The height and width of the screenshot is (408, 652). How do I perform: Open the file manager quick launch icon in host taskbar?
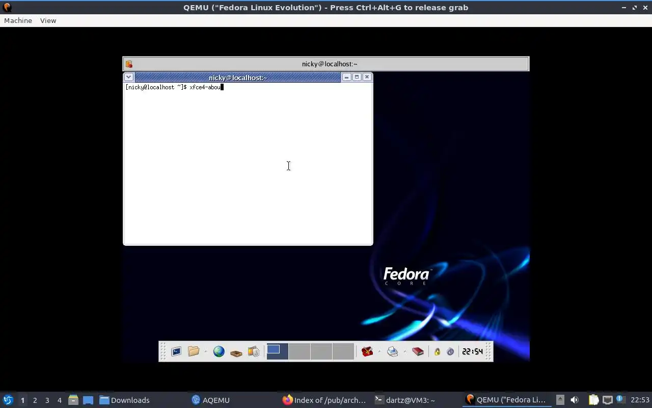[x=73, y=400]
